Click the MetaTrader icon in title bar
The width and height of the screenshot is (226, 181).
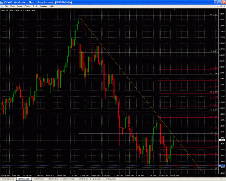[2, 2]
